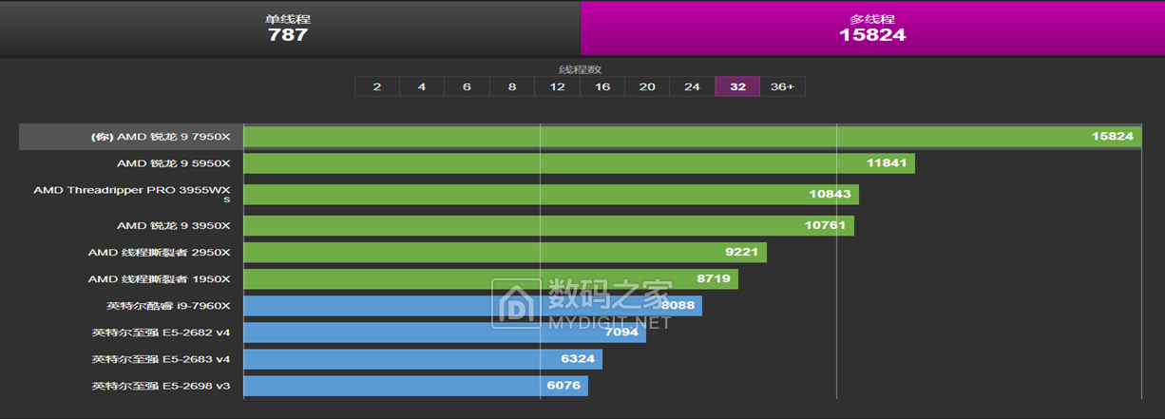Choose thread count 2
Image resolution: width=1165 pixels, height=419 pixels.
pos(377,86)
